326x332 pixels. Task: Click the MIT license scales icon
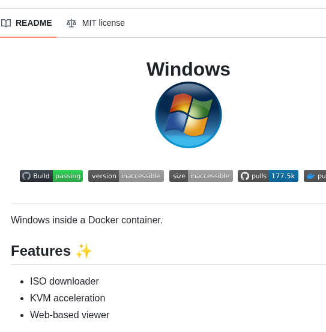[71, 23]
